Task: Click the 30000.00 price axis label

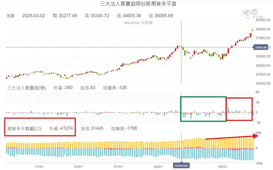Action: (x=263, y=65)
